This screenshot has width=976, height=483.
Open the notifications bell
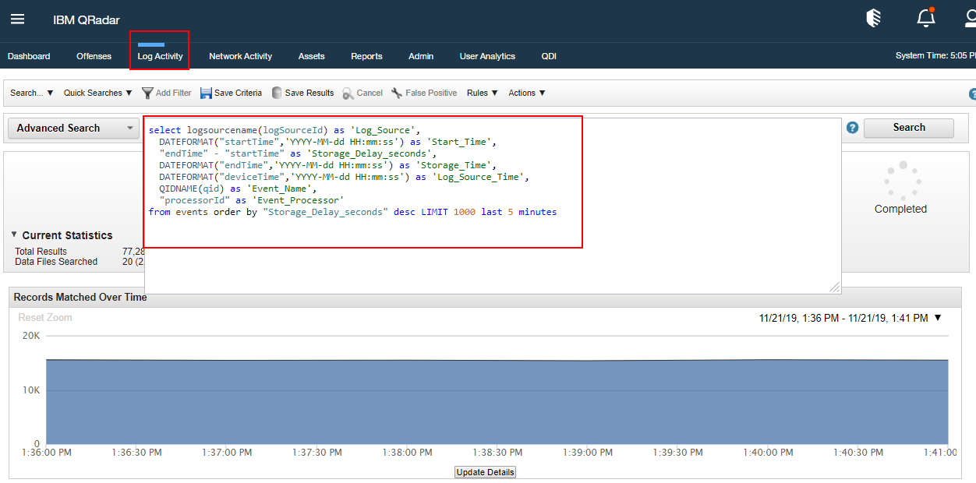(925, 18)
